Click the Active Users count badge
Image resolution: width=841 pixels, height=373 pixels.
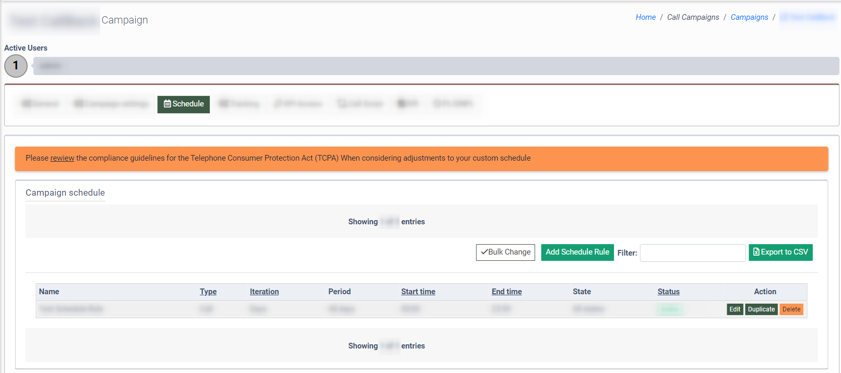click(16, 66)
